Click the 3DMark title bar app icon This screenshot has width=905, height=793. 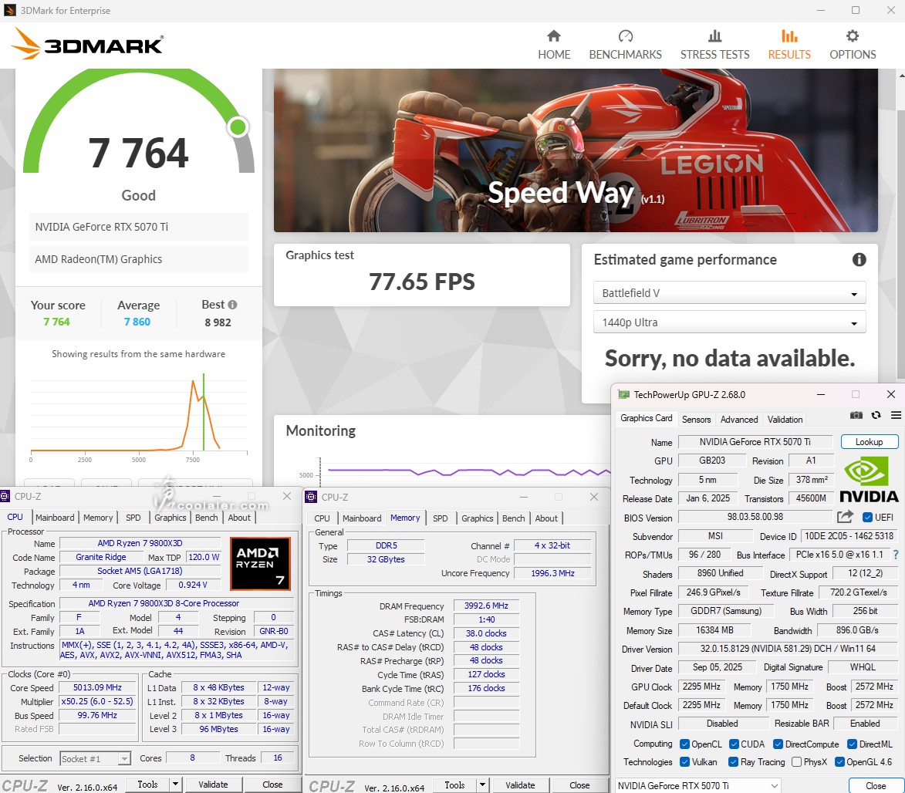(10, 10)
